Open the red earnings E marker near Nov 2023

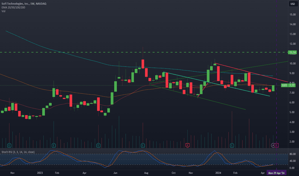tap(187, 145)
